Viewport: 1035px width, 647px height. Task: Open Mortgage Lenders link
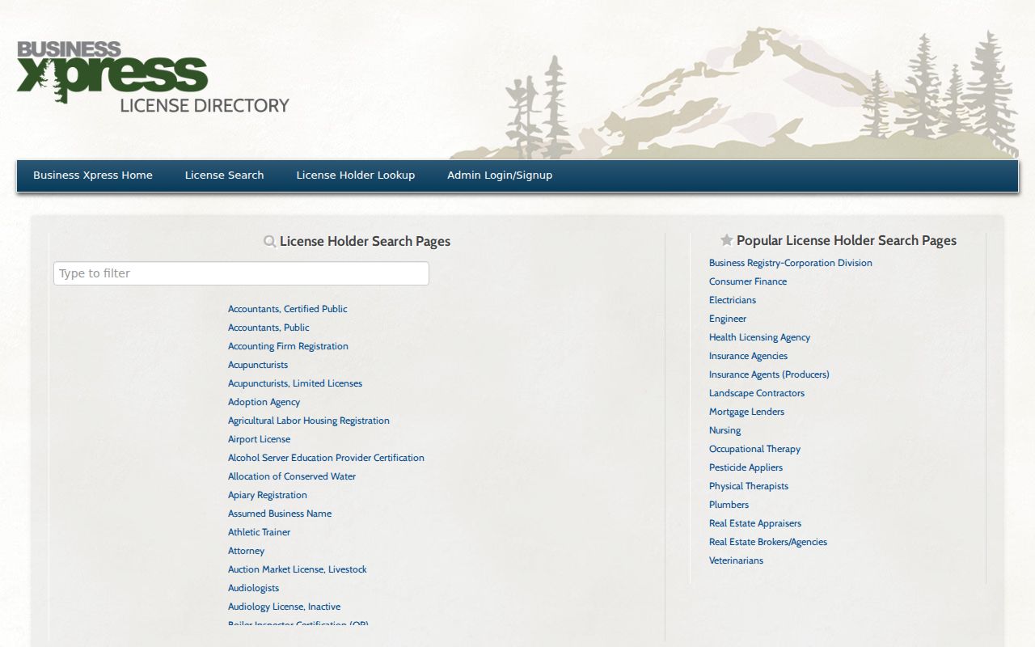click(x=746, y=412)
